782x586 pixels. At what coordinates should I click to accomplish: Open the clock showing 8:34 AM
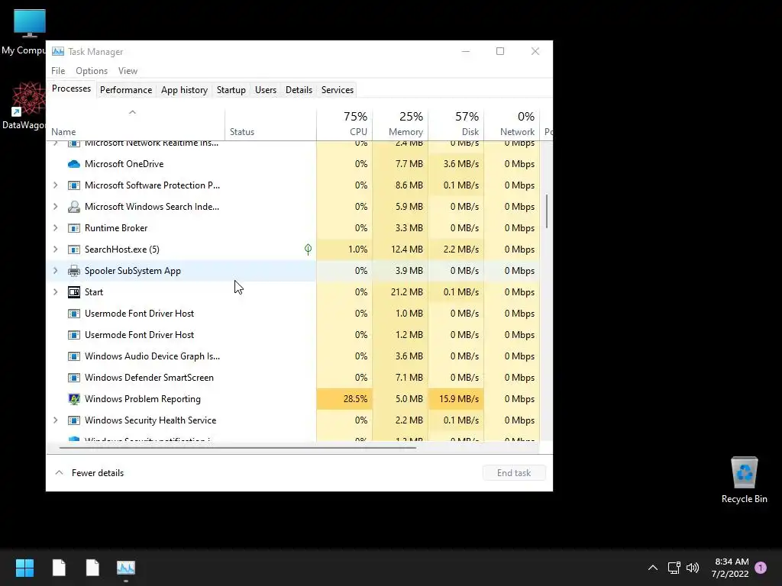pos(731,568)
